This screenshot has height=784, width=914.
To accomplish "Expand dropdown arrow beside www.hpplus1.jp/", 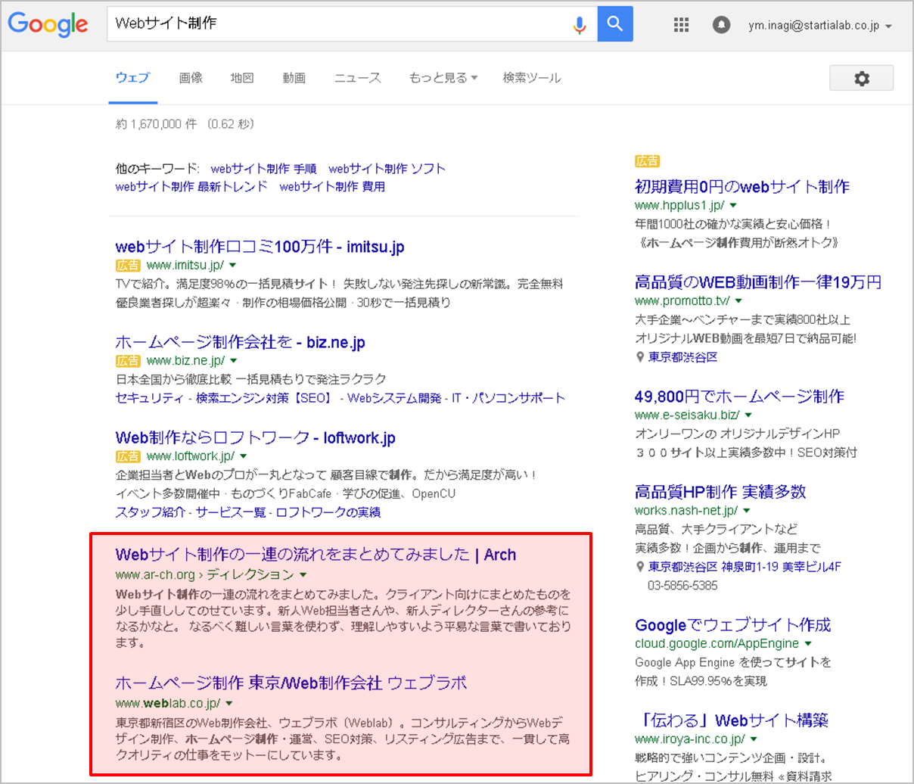I will 733,206.
